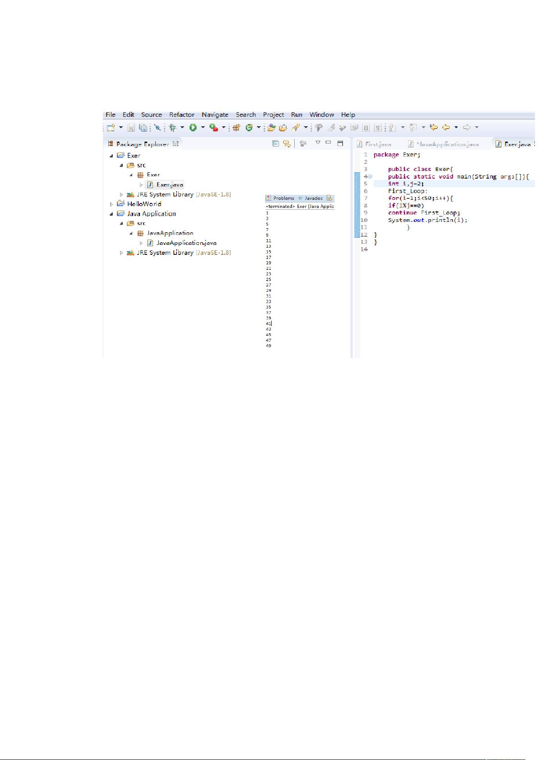Open the Source menu
The height and width of the screenshot is (760, 538).
[x=151, y=115]
